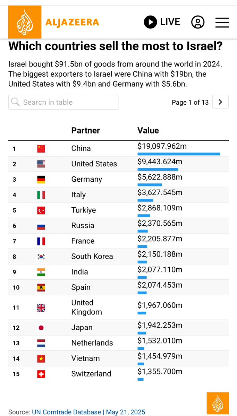This screenshot has width=237, height=416.
Task: Click the value $2,868.109m
Action: tap(160, 208)
